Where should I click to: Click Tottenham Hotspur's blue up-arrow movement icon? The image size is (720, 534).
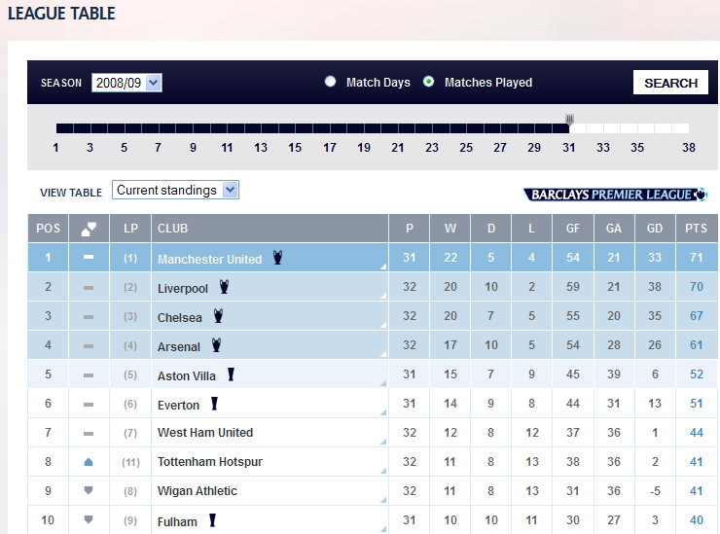pos(89,462)
